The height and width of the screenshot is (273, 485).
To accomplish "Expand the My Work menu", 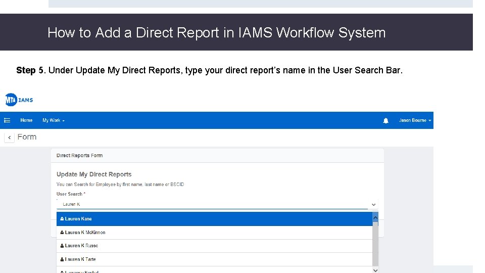I will (x=54, y=120).
